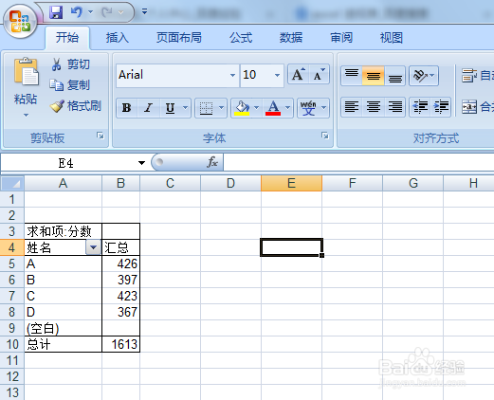Click the Select All corner button
This screenshot has height=400, width=494.
pyautogui.click(x=12, y=183)
